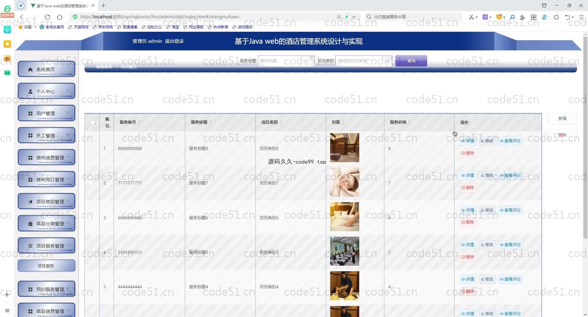Expand 项目类别管理 menu
This screenshot has width=588, height=317.
47,201
